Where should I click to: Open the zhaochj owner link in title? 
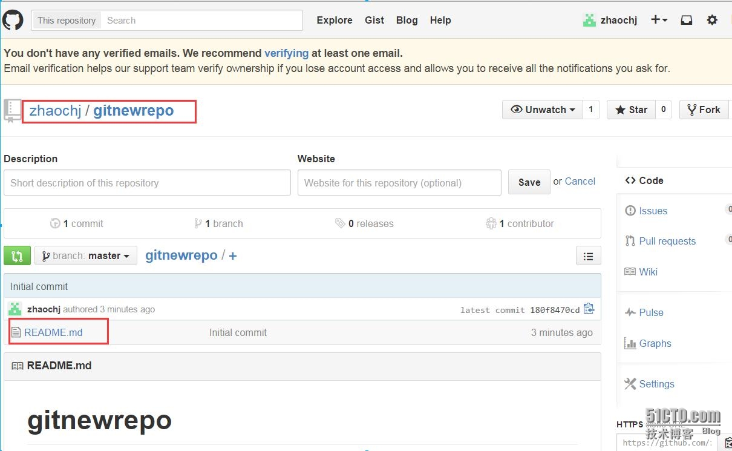point(55,111)
